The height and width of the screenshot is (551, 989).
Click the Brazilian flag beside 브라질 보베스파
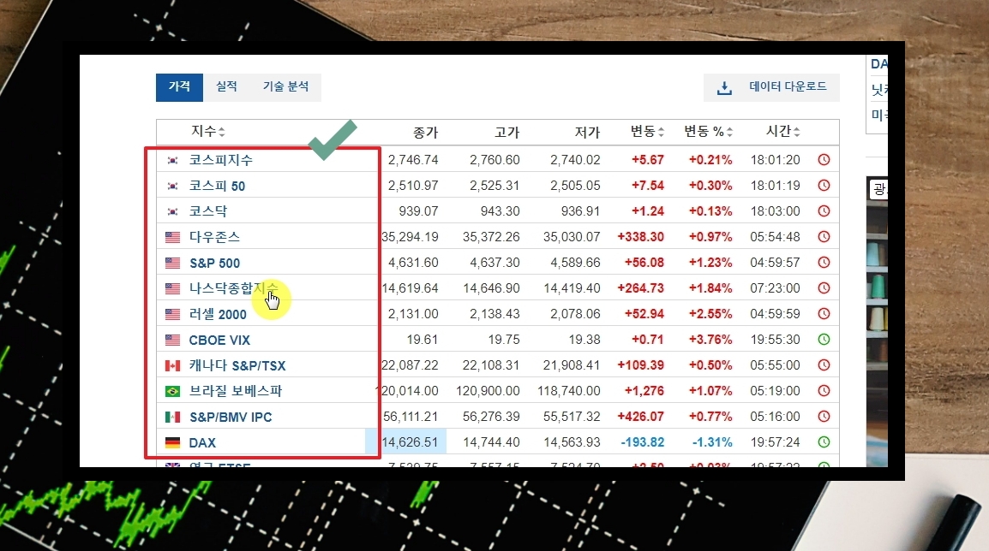[x=172, y=391]
